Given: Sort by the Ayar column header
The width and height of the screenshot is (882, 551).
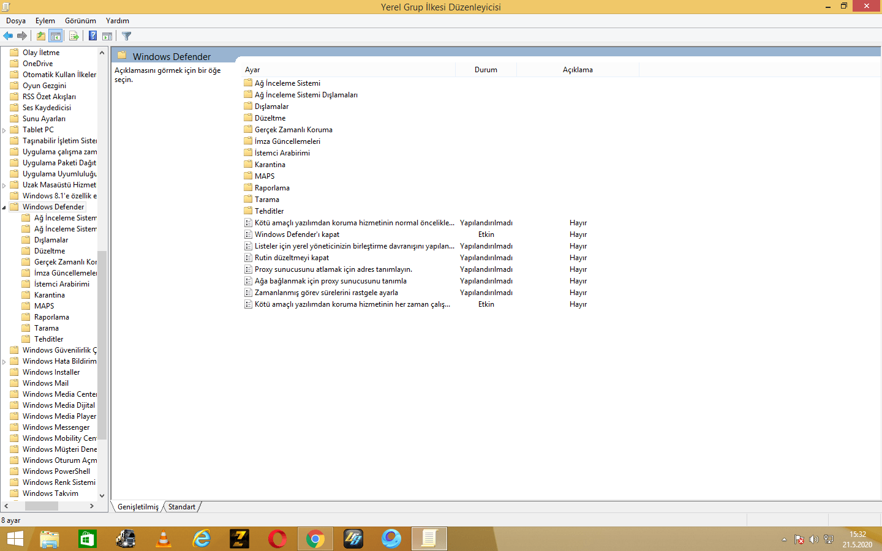Looking at the screenshot, I should coord(349,70).
